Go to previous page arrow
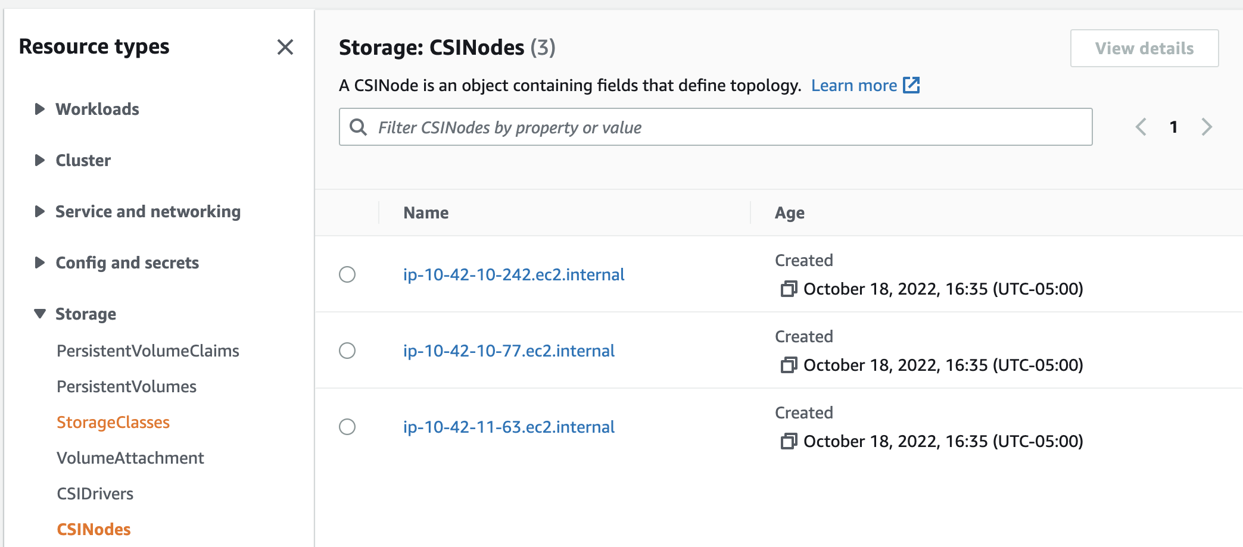 pos(1141,127)
